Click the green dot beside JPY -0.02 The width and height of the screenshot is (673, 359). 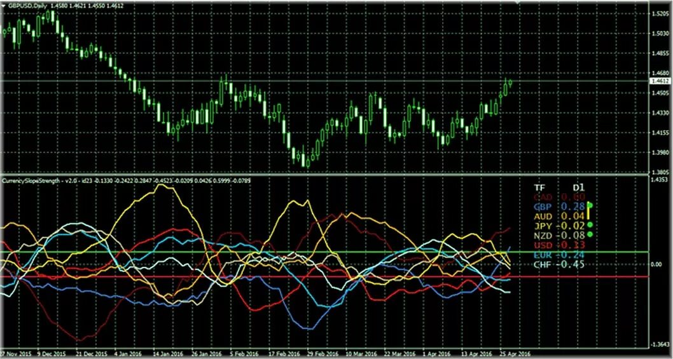click(590, 225)
